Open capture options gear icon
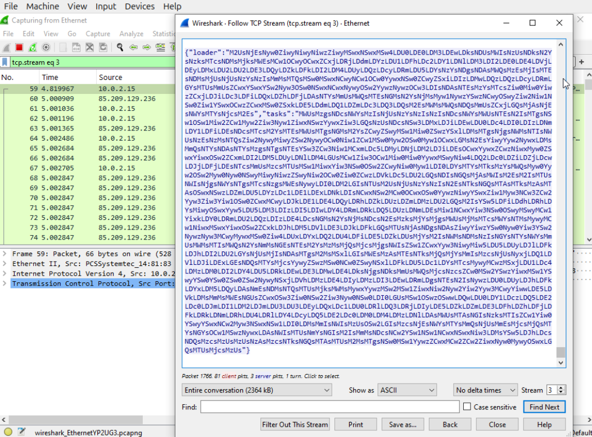The width and height of the screenshot is (592, 437). (x=46, y=48)
